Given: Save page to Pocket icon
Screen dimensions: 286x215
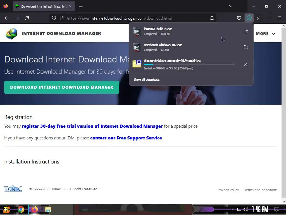Looking at the screenshot, I should pos(239,18).
